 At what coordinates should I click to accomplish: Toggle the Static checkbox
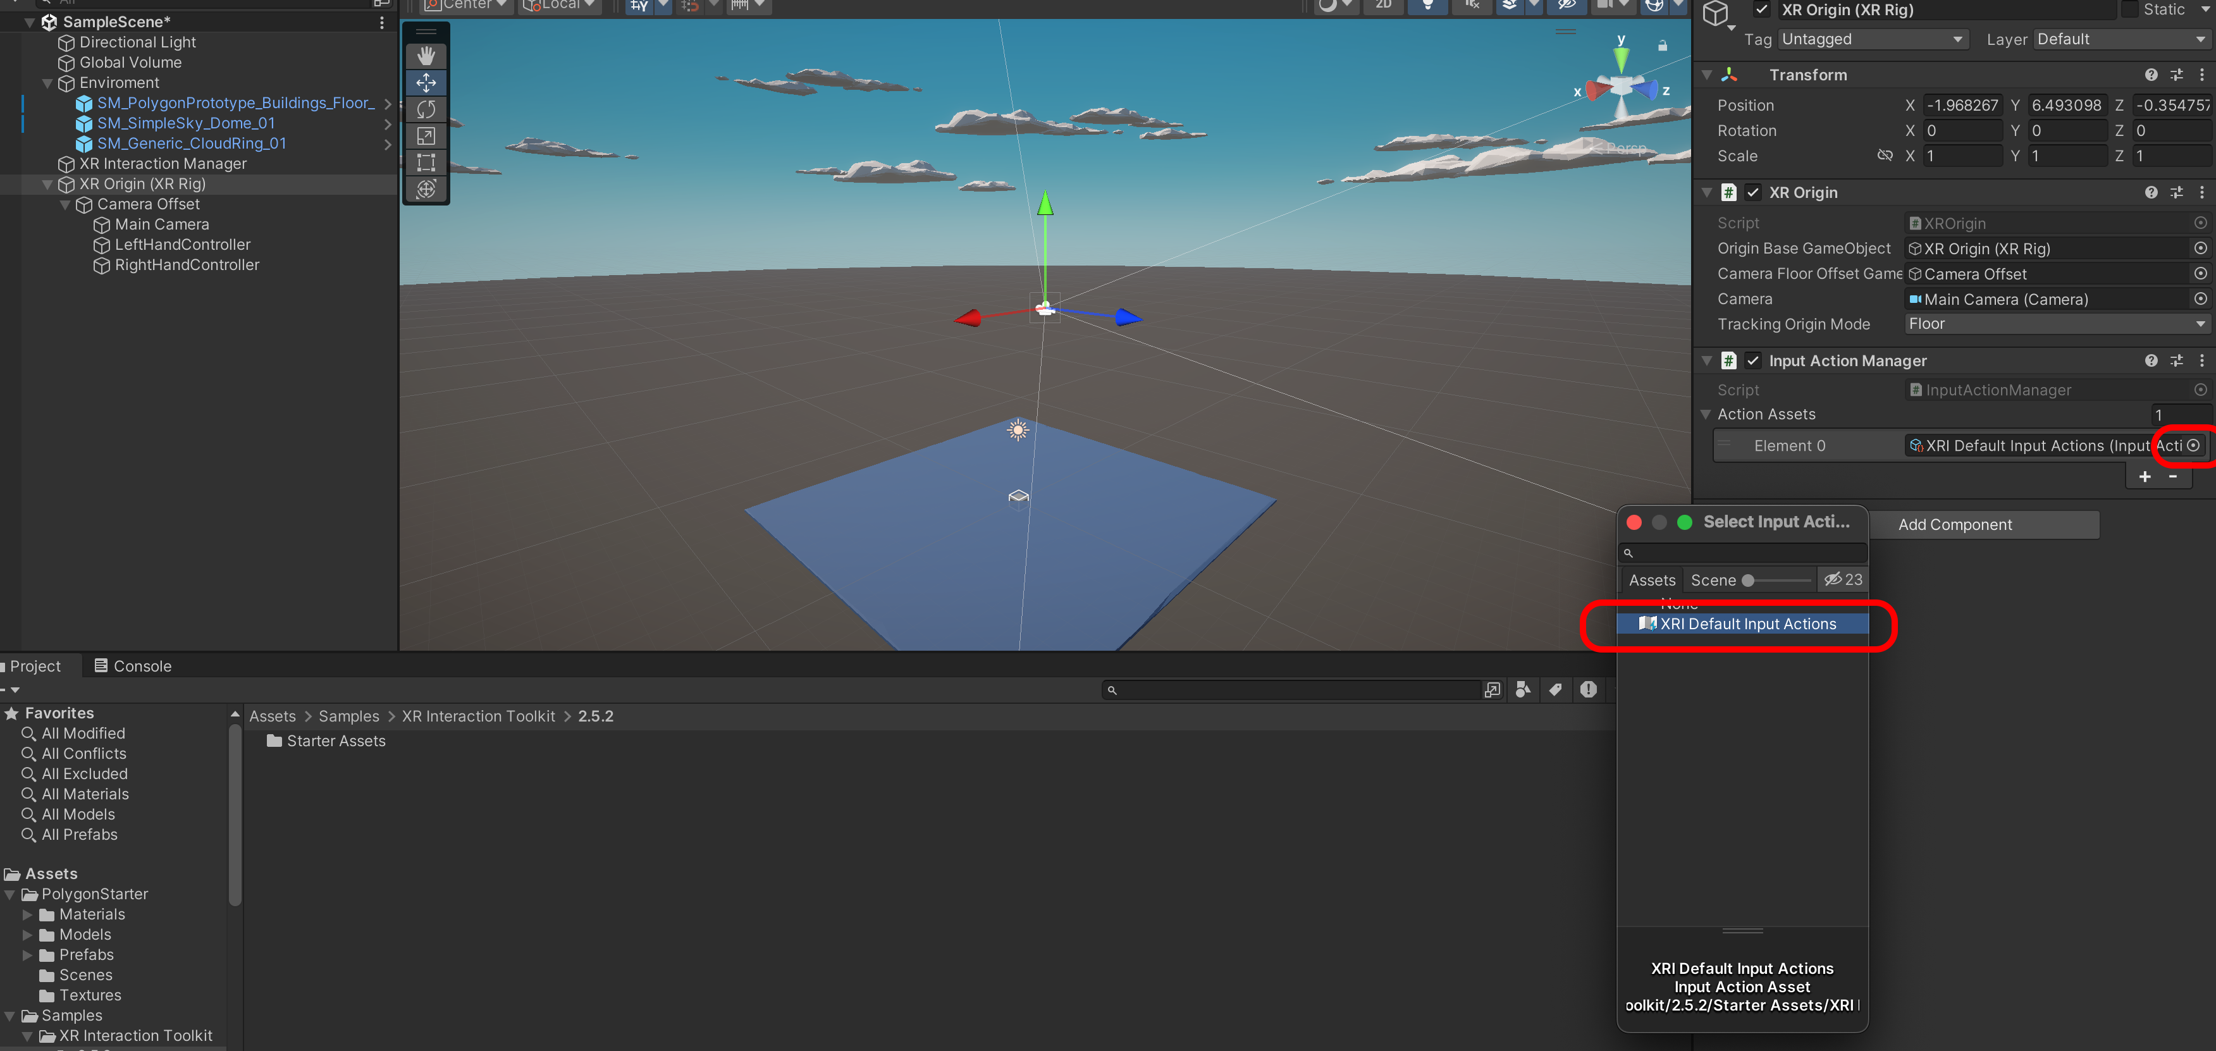pos(2130,9)
